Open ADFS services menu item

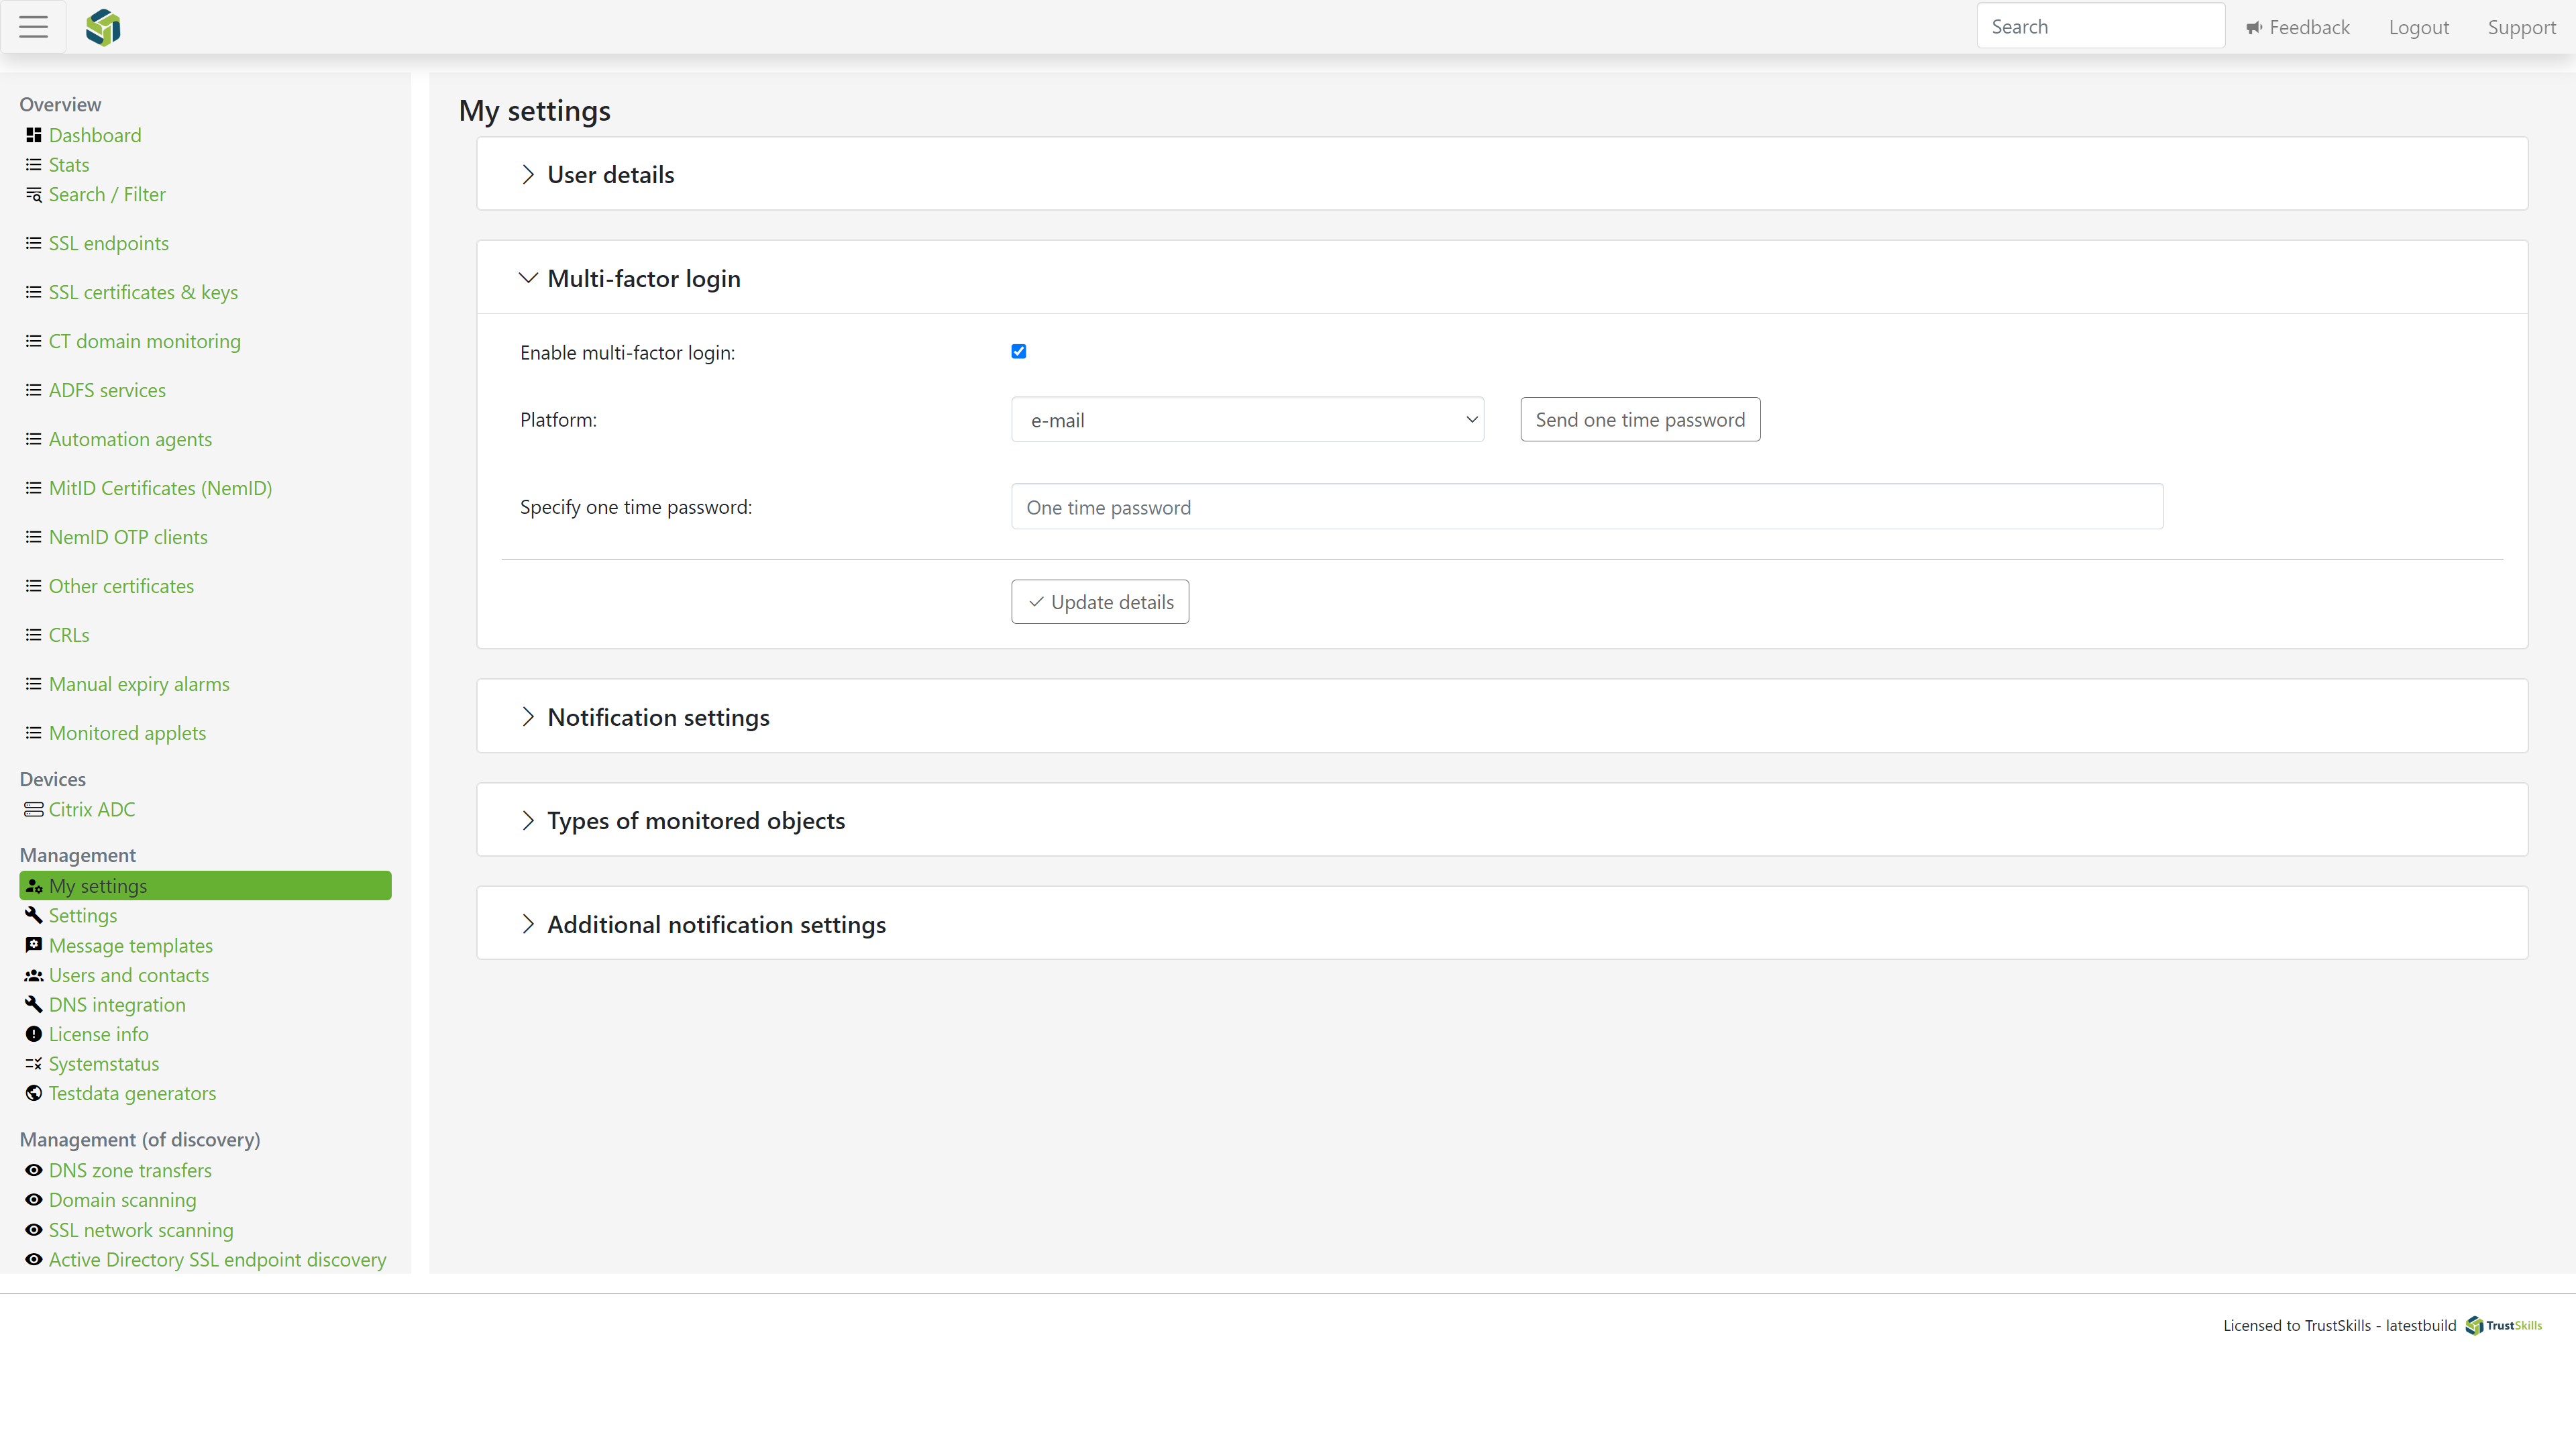pos(107,390)
